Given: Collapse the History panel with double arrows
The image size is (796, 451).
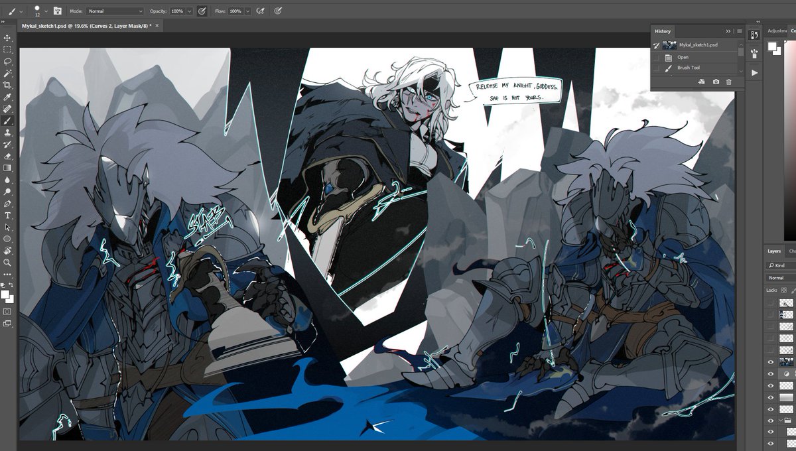Looking at the screenshot, I should click(728, 31).
